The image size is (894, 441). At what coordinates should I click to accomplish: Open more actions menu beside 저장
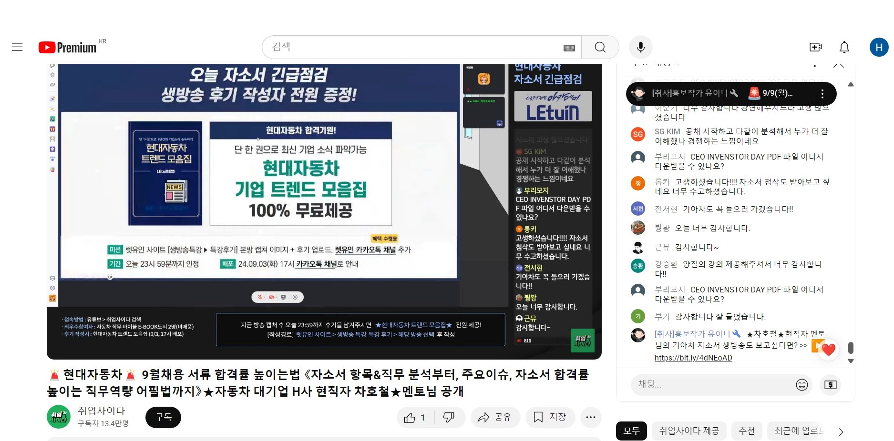click(x=590, y=418)
